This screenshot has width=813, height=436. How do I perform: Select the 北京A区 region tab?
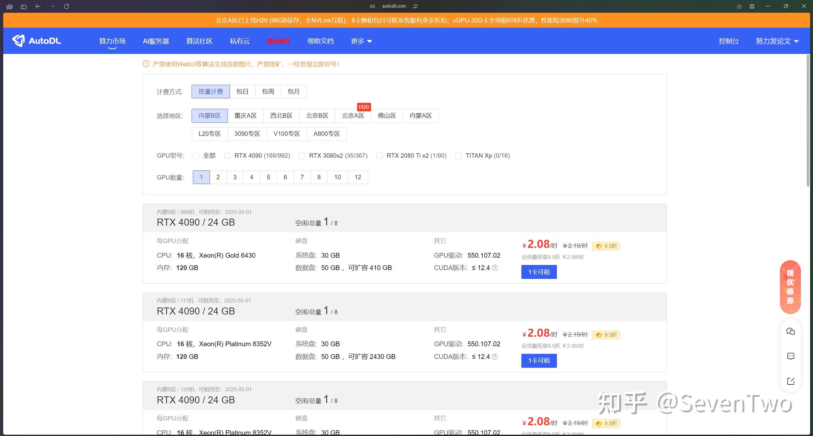(353, 116)
